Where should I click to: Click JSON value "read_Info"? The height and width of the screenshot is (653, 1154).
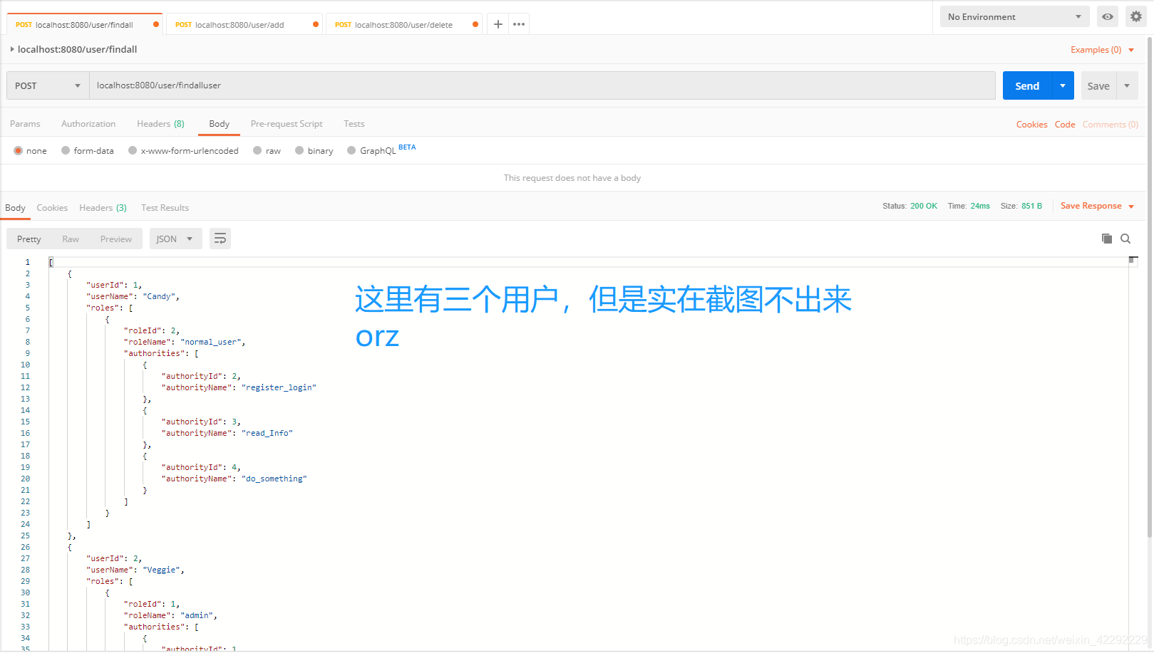point(267,433)
